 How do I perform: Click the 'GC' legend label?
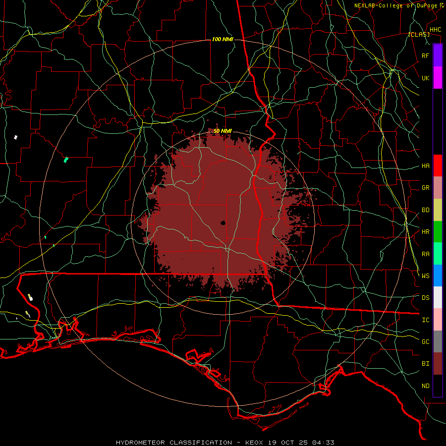pos(425,342)
